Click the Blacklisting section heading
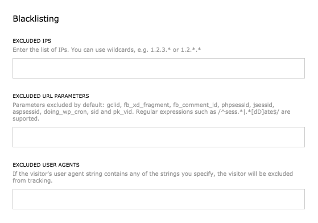 click(x=36, y=19)
